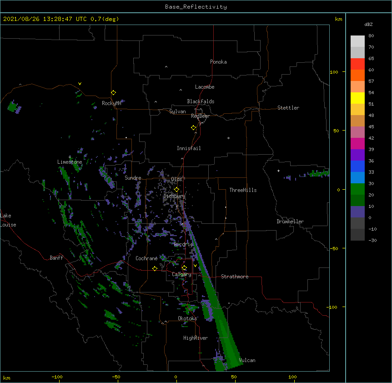This screenshot has width=392, height=383.
Task: Click the Lake Louise label
Action: pos(8,220)
